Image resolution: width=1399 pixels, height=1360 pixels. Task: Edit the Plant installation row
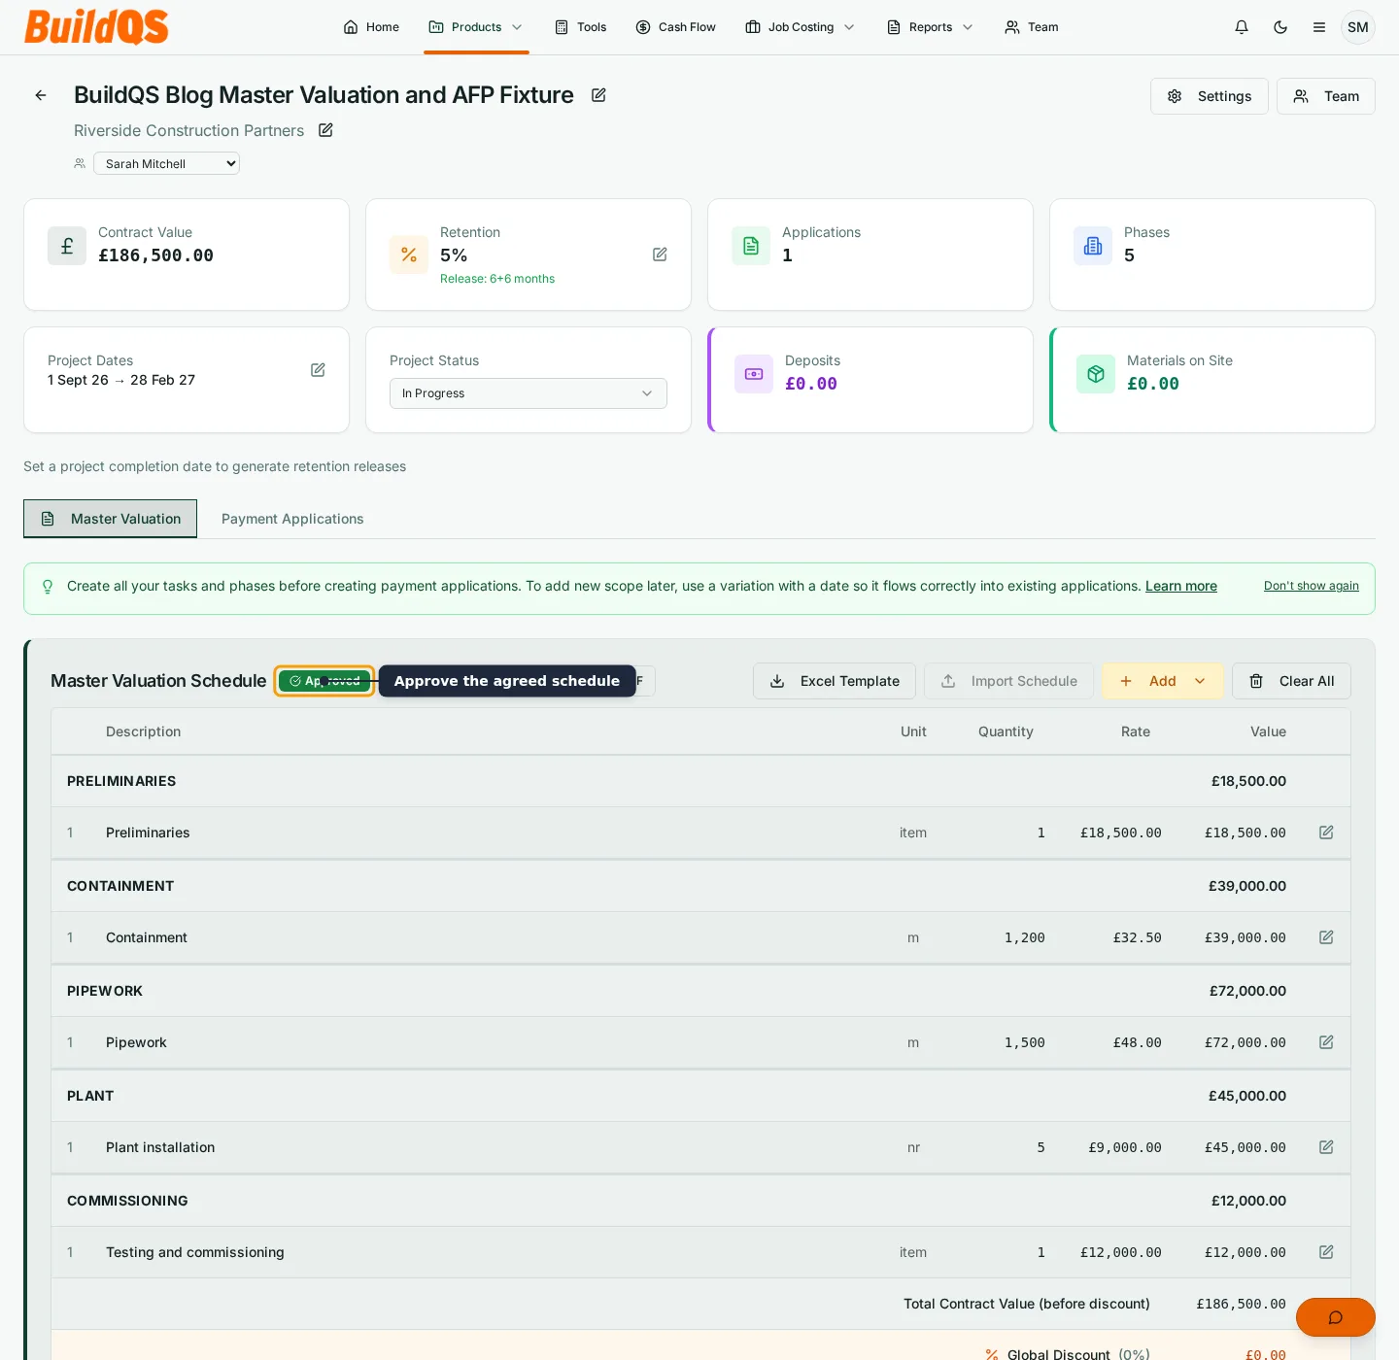(1326, 1147)
